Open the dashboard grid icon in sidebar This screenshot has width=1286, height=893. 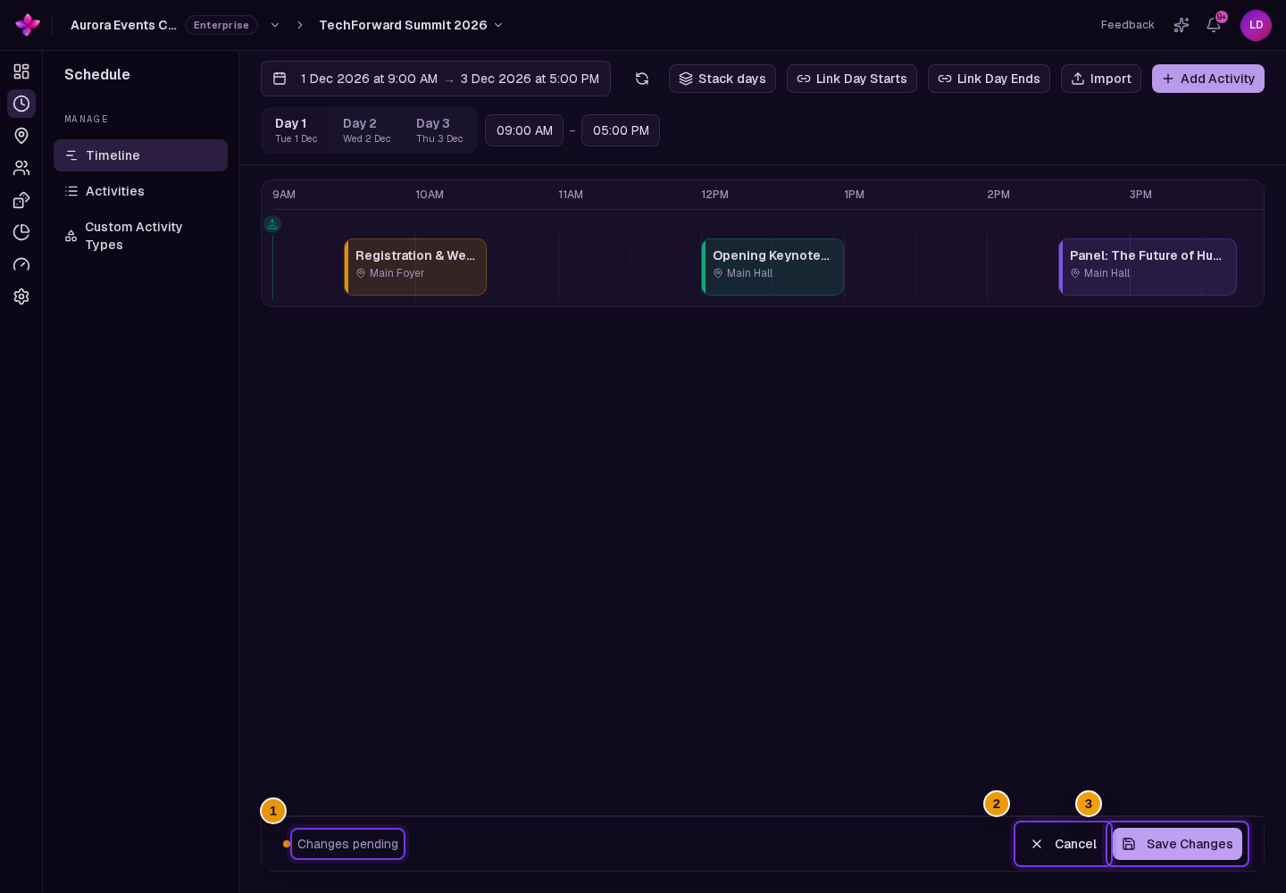(21, 71)
